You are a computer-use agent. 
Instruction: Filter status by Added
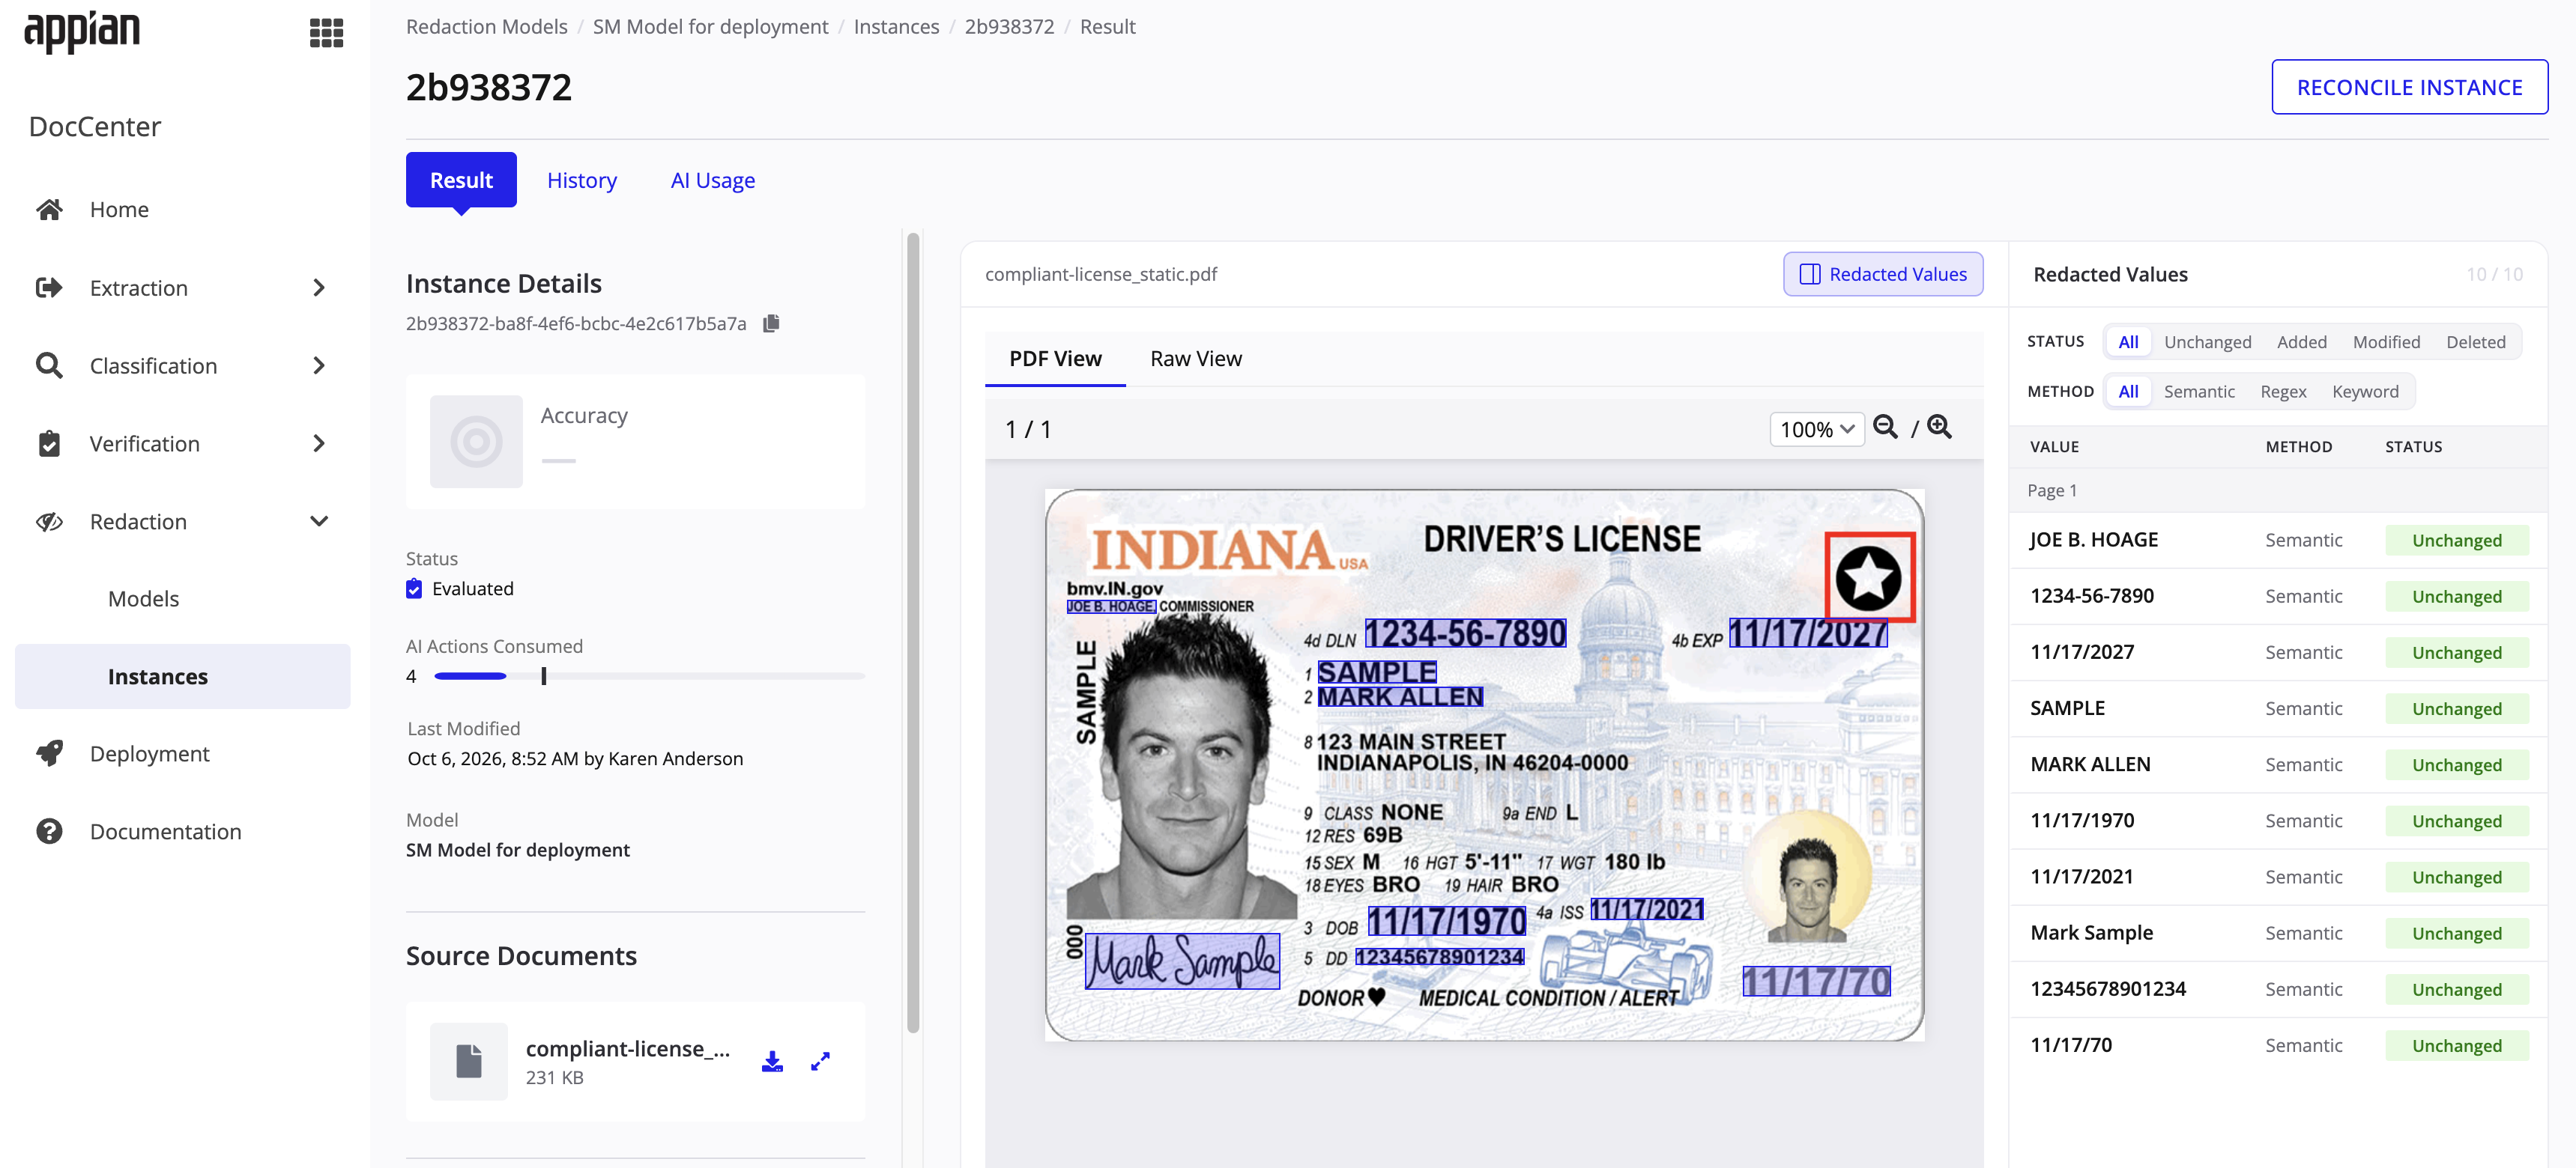pos(2301,341)
